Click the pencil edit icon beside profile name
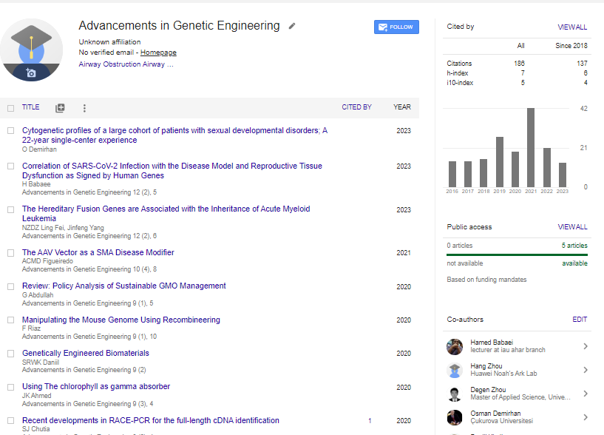Viewport: 604px width, 435px height. coord(292,26)
